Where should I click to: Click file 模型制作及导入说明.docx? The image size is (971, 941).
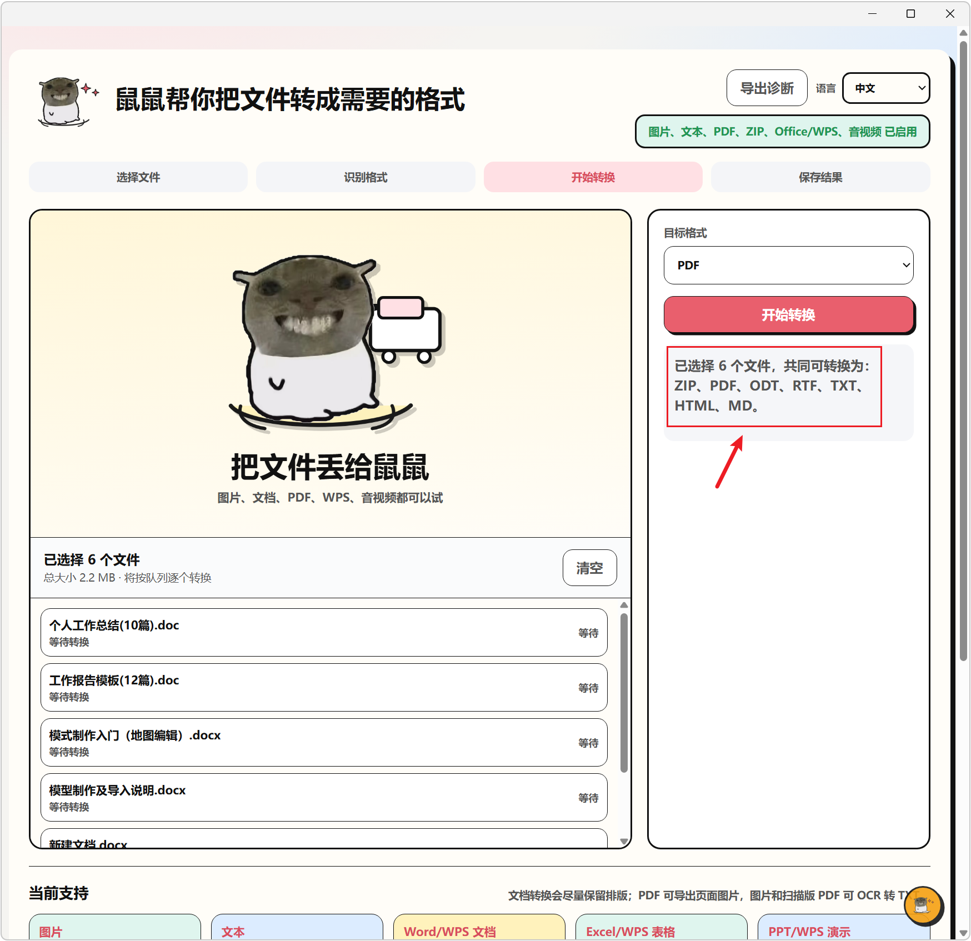pos(324,798)
